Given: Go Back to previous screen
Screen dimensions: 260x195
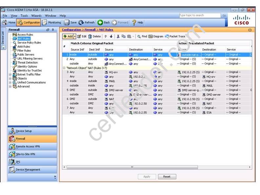Looking at the screenshot, I should tap(104, 22).
